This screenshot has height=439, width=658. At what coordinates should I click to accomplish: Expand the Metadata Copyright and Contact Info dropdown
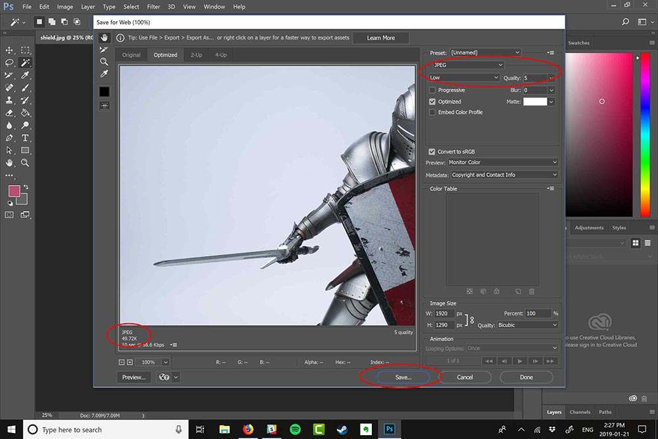coord(505,174)
